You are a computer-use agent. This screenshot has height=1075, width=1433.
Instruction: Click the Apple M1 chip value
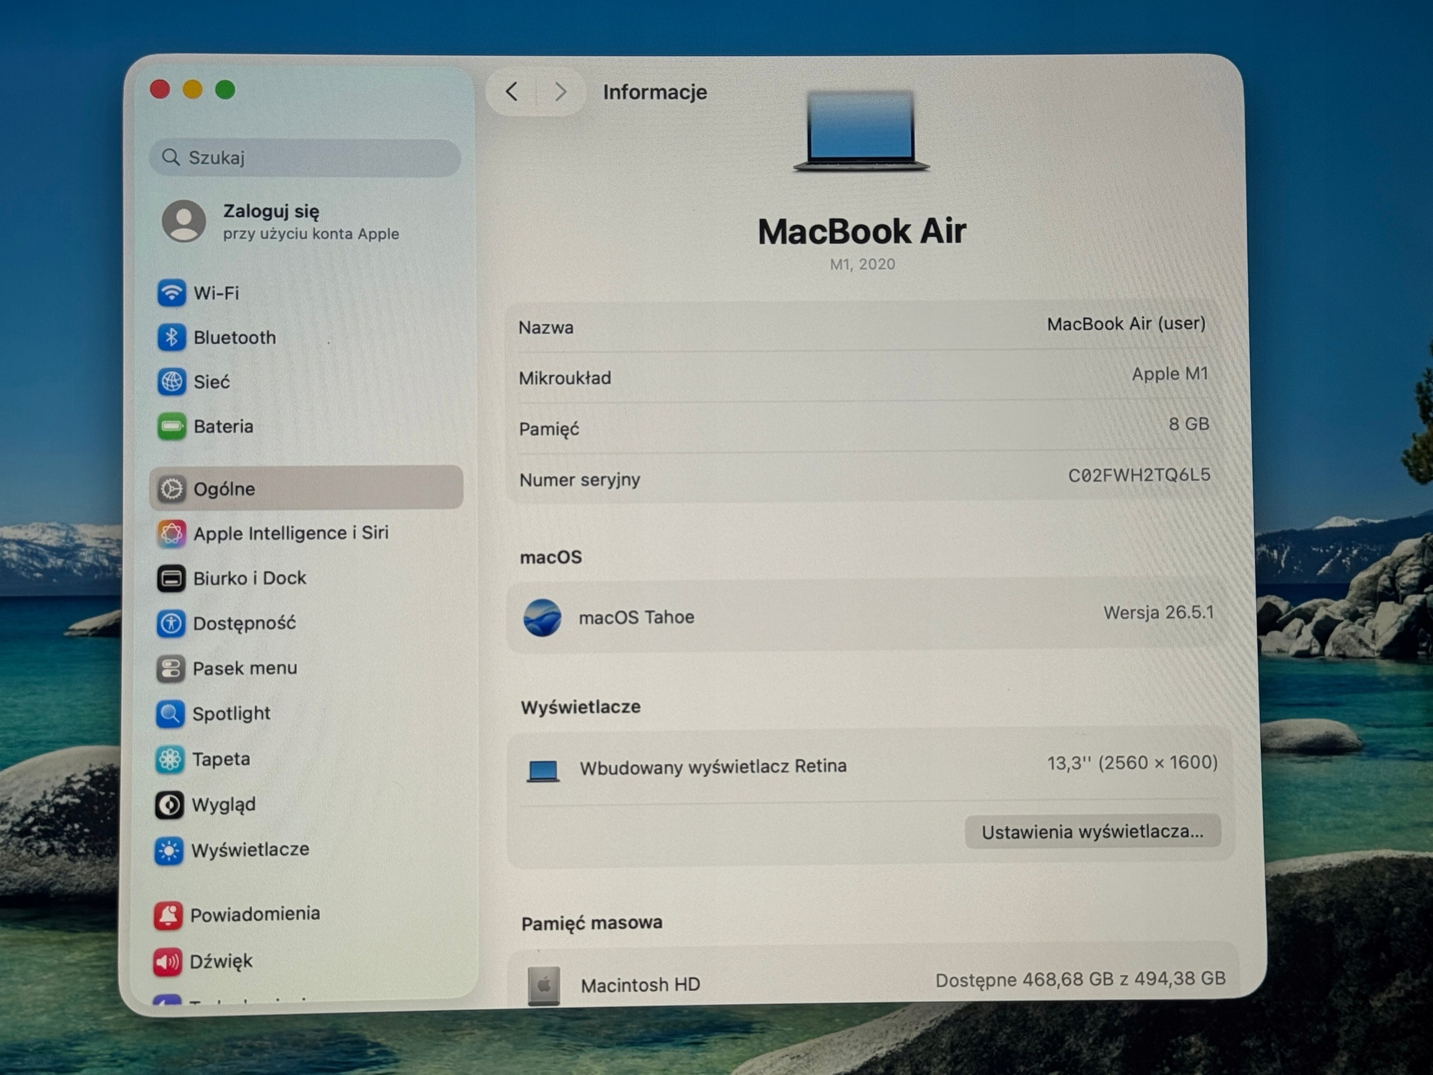[1170, 374]
